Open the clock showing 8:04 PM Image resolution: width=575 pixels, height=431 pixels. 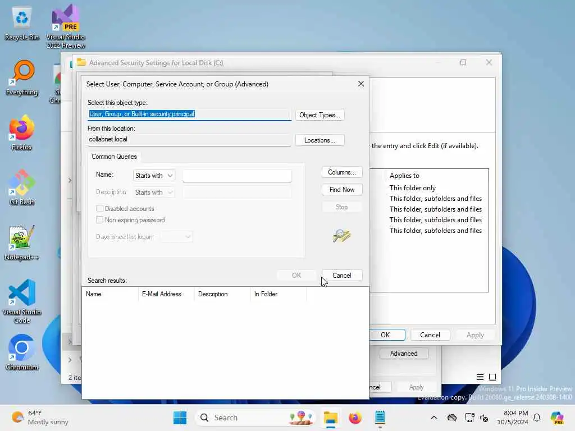(513, 418)
